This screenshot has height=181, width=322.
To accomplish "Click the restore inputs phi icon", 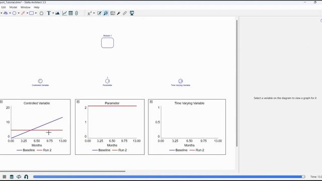I will tap(19, 176).
